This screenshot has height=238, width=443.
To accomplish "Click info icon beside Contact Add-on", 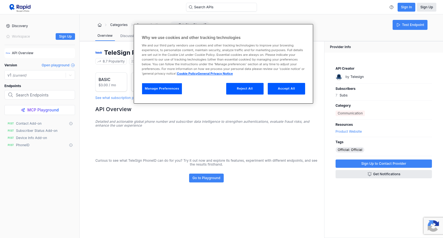I will coord(71,124).
